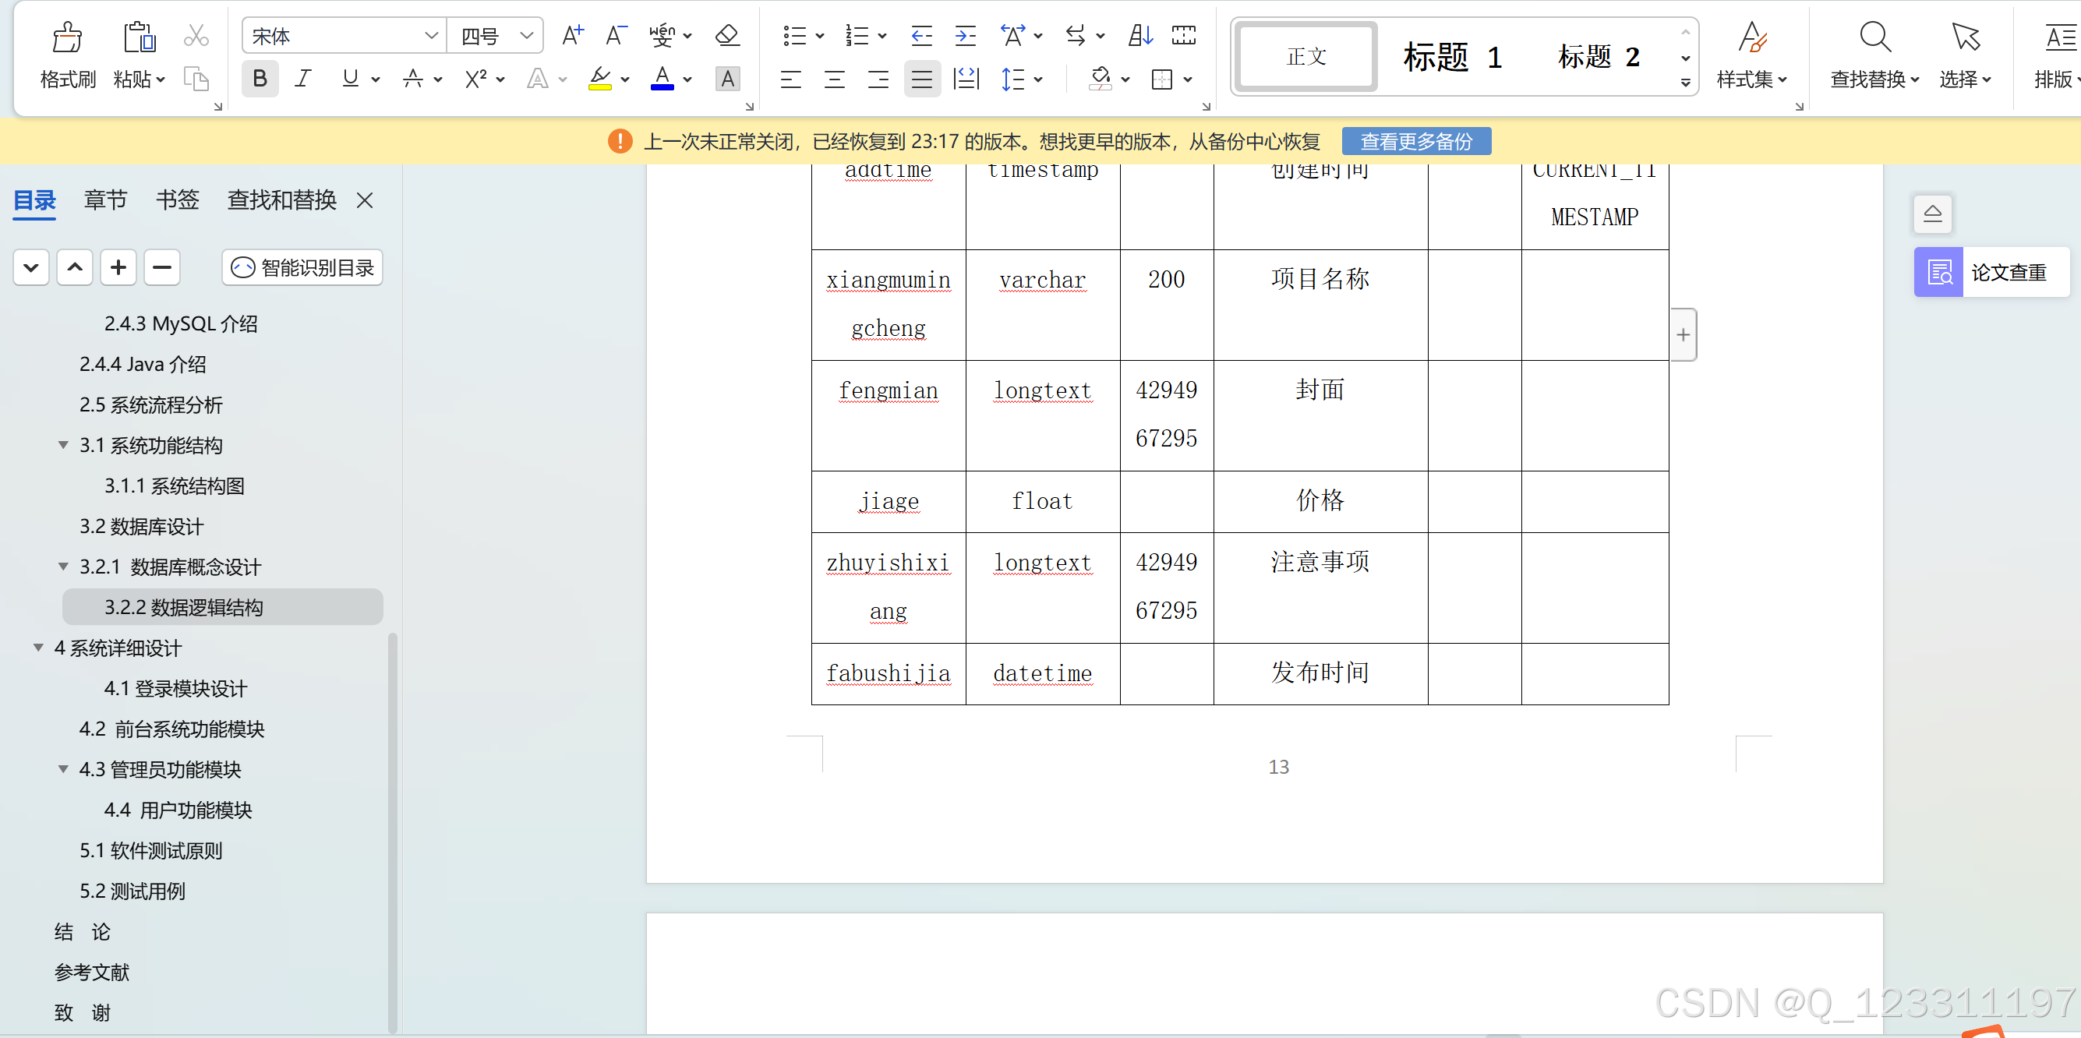
Task: Click the decrease indent icon
Action: tap(921, 35)
